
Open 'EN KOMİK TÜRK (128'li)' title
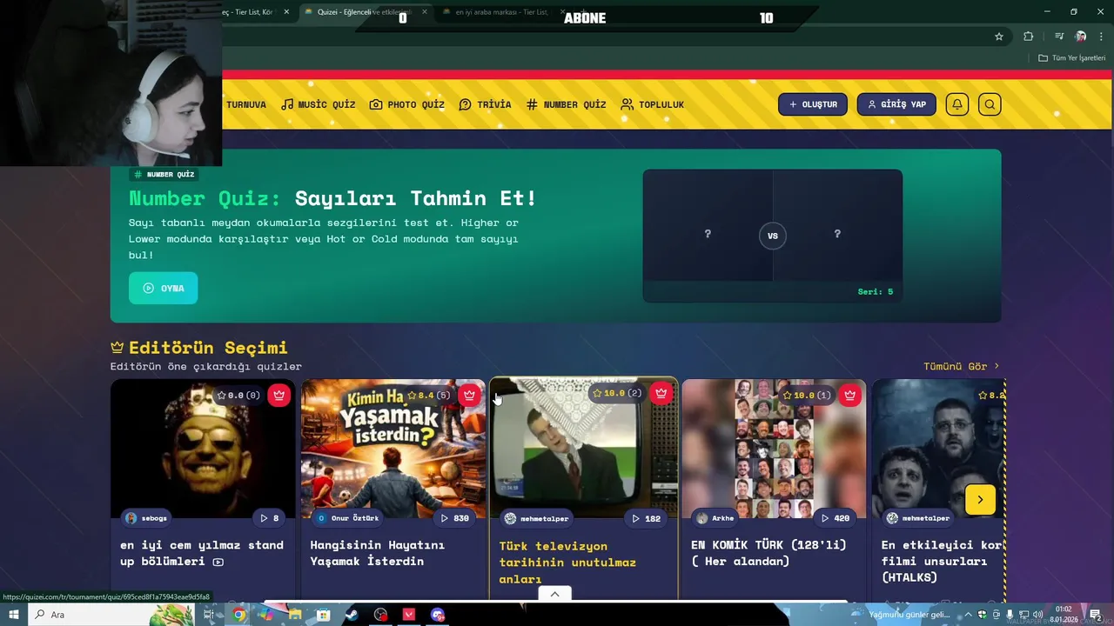pyautogui.click(x=768, y=553)
